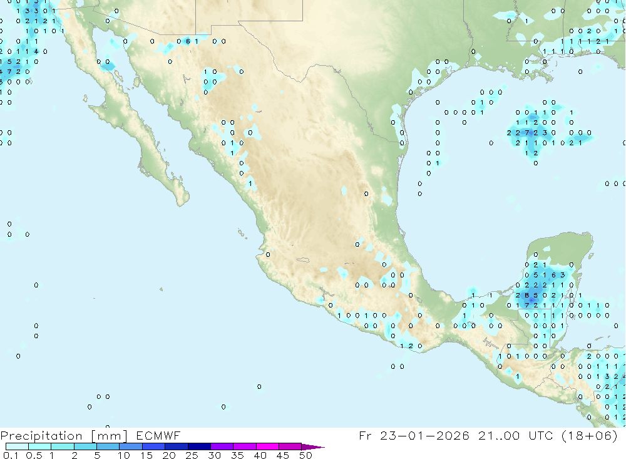The height and width of the screenshot is (459, 626).
Task: Click the 0.1–0.5 mm palest cyan legend swatch
Action: pyautogui.click(x=17, y=446)
